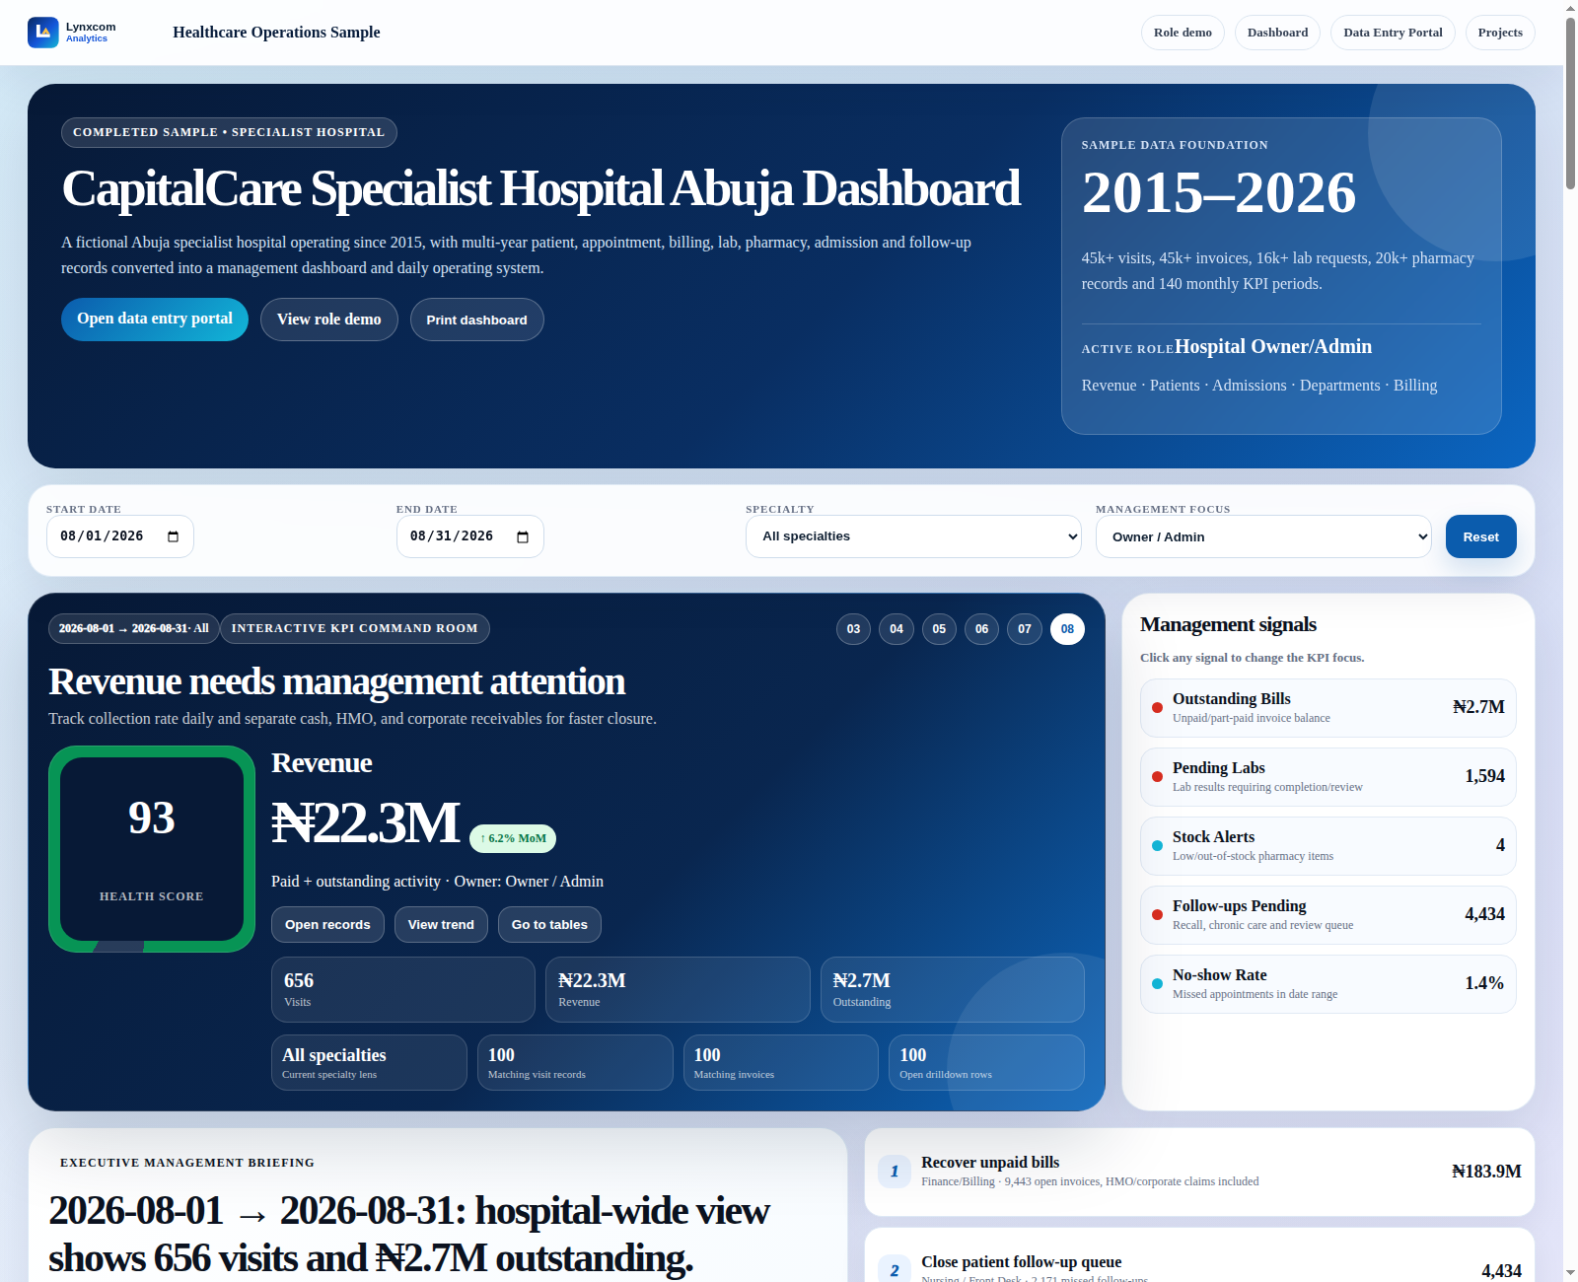Click the 100 Matching invoices tile
Image resolution: width=1578 pixels, height=1282 pixels.
(x=781, y=1063)
